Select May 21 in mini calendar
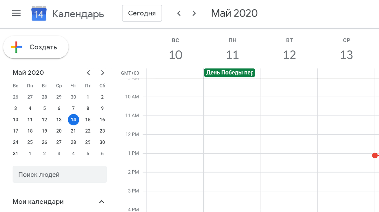Viewport: 379px width, 212px height. 73,131
